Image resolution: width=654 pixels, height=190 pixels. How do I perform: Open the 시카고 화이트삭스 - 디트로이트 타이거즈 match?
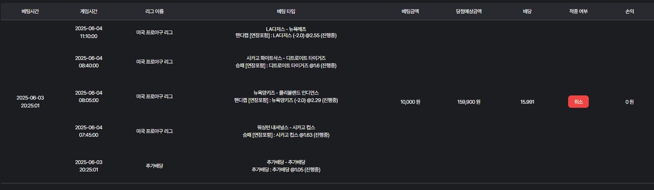tap(286, 58)
